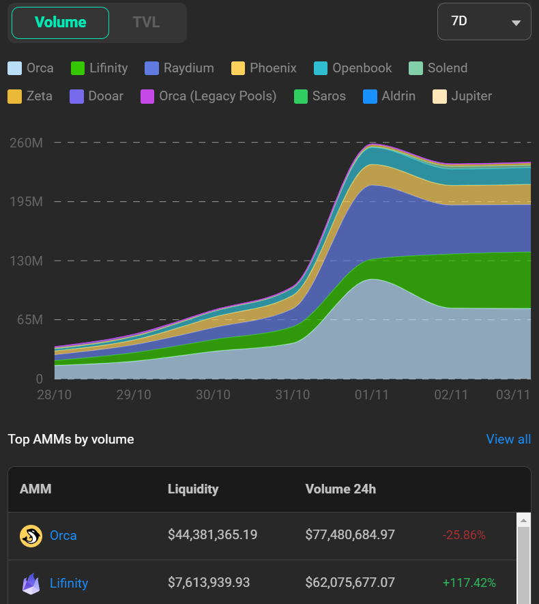Click Orca liquidity value $44,381,365.19
Viewport: 539px width, 604px height.
[x=212, y=535]
